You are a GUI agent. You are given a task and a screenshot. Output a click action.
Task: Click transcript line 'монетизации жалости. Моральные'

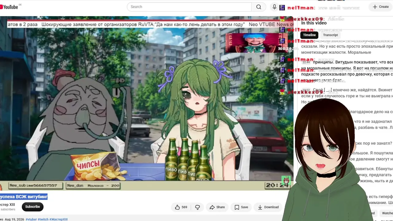[x=336, y=52]
